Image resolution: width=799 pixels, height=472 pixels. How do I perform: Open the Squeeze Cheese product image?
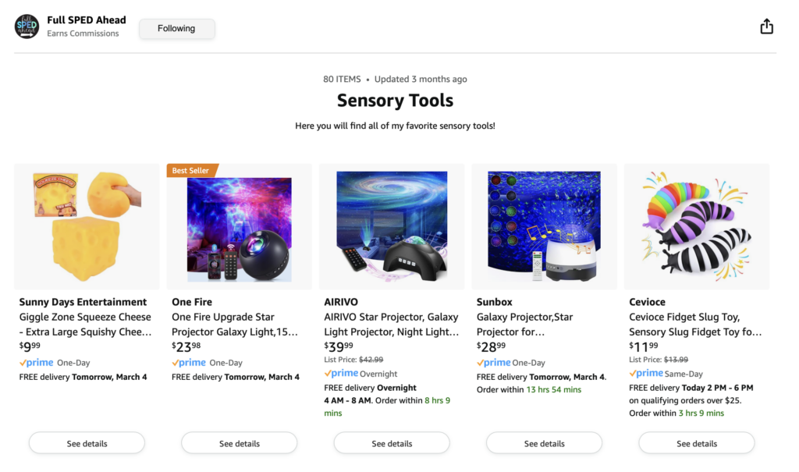[87, 227]
